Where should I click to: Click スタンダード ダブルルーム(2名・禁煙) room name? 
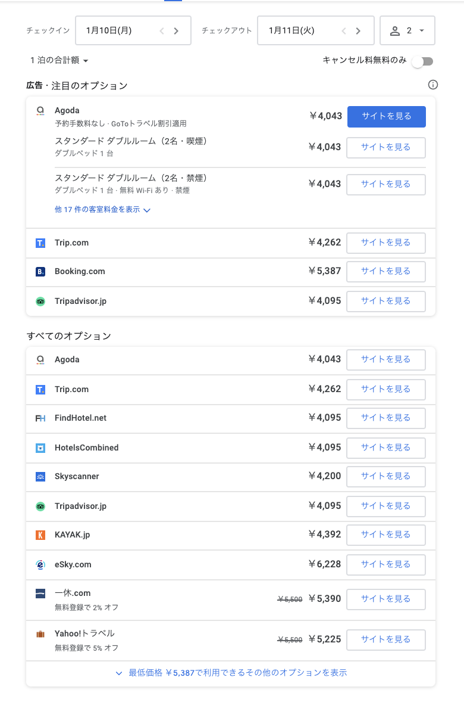click(x=130, y=178)
